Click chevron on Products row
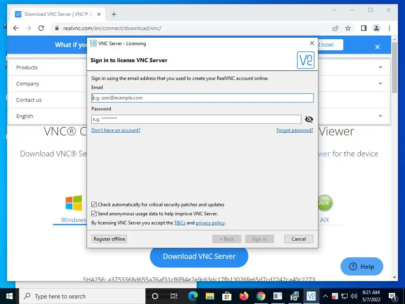 pos(380,67)
